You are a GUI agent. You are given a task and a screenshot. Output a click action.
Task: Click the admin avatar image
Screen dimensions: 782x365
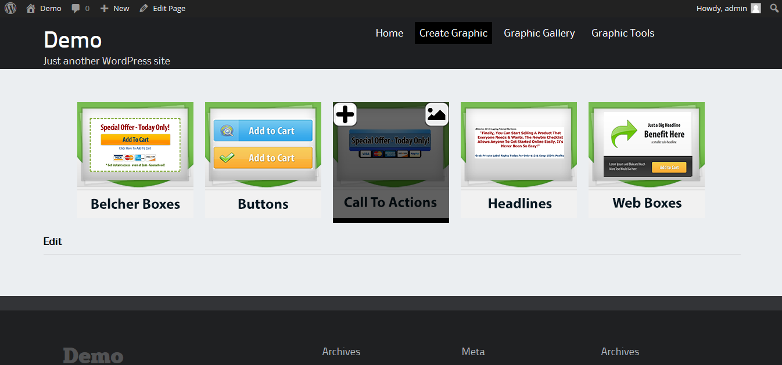click(x=755, y=8)
